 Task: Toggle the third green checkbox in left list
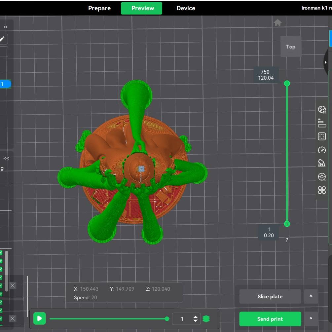[1, 269]
